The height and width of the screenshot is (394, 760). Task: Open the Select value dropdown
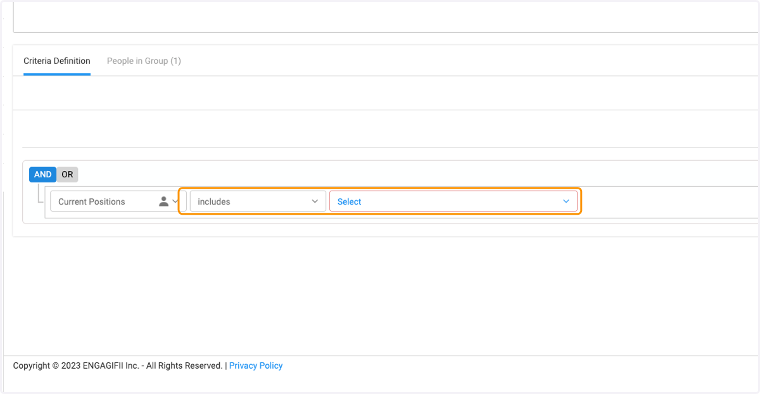453,201
